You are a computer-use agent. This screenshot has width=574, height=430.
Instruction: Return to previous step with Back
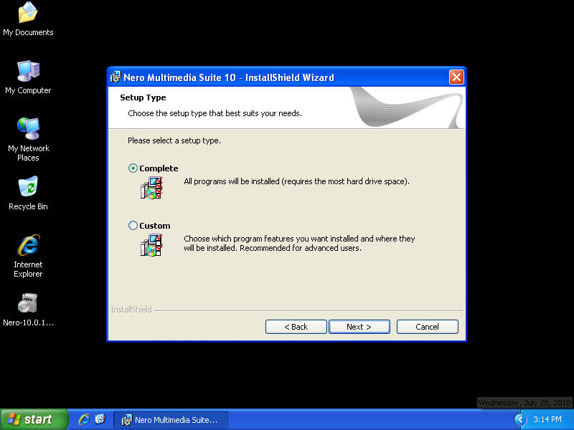click(296, 327)
